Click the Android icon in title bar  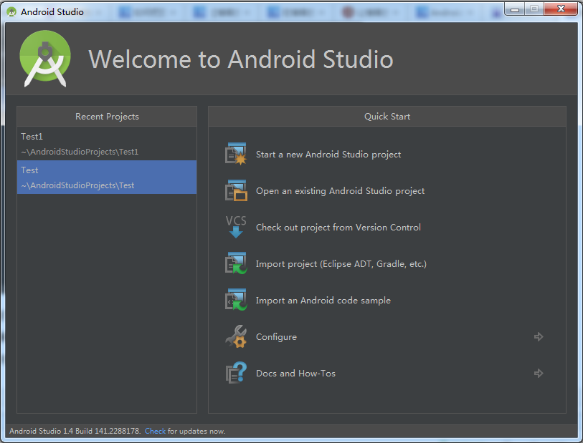tap(11, 11)
